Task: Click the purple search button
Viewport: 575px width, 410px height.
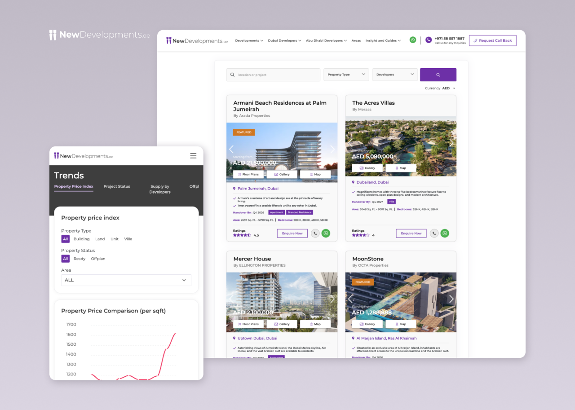Action: point(438,75)
